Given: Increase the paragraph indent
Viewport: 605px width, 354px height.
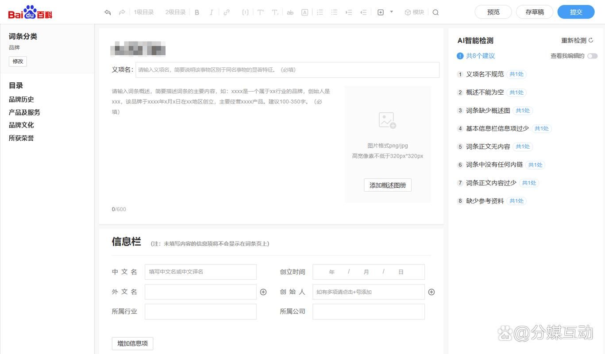Looking at the screenshot, I should click(x=349, y=12).
